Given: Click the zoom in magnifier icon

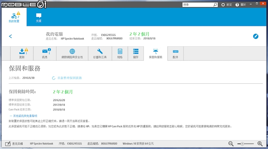Looking at the screenshot, I should 260,144.
